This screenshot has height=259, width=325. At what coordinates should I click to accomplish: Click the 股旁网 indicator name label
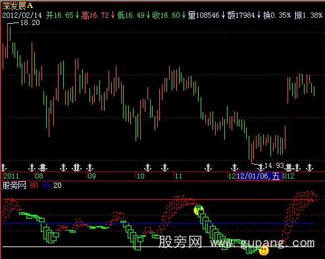point(14,185)
